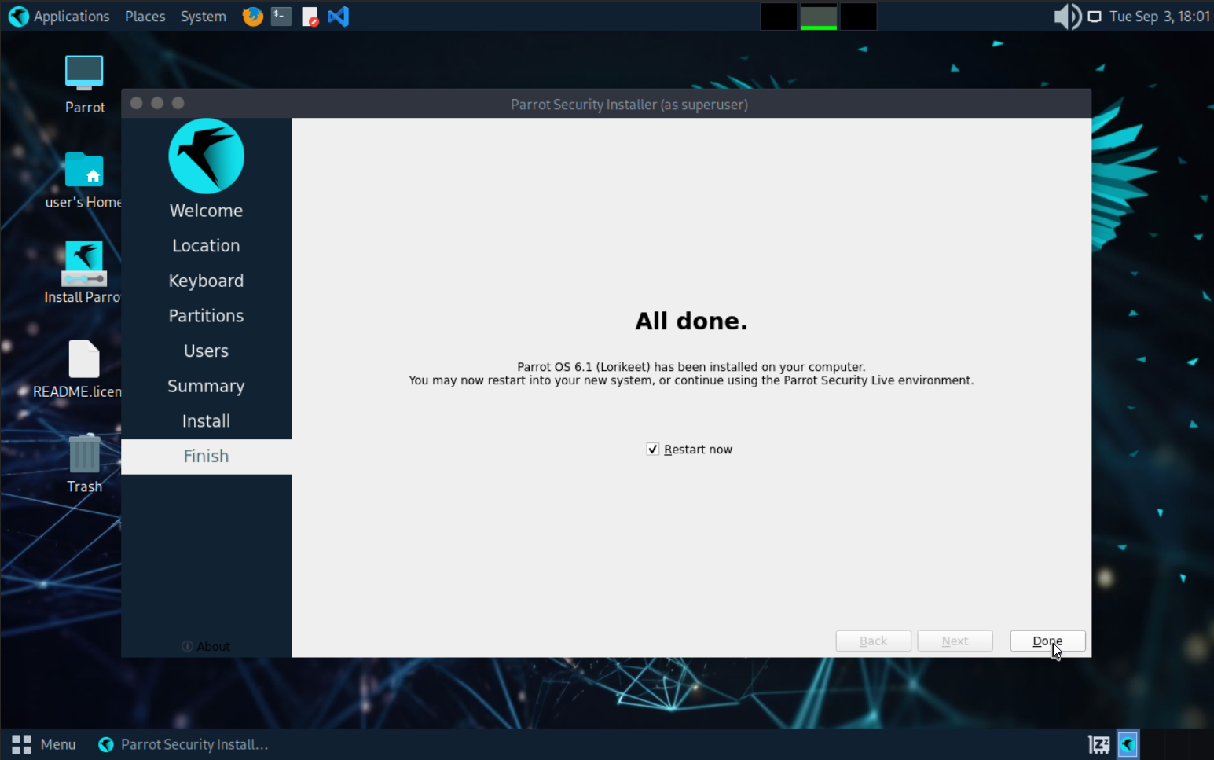Open the Applications menu in the top panel
Viewport: 1214px width, 760px height.
59,17
